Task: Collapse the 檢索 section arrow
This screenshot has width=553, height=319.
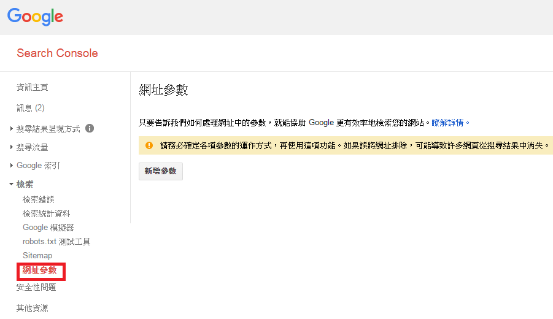Action: pos(11,184)
